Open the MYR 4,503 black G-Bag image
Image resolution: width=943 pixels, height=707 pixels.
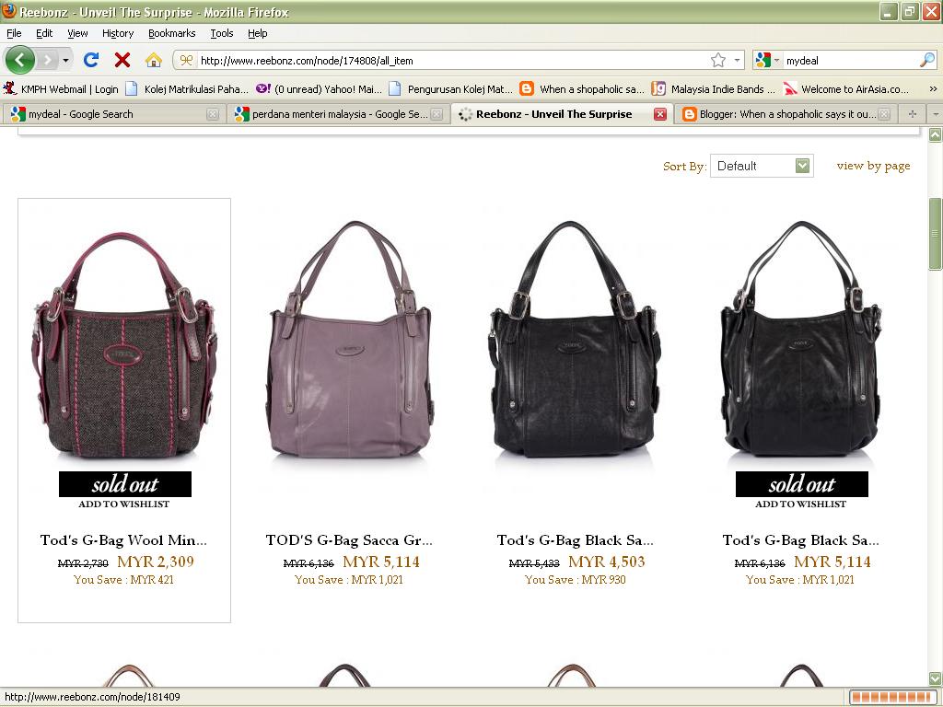click(x=576, y=339)
